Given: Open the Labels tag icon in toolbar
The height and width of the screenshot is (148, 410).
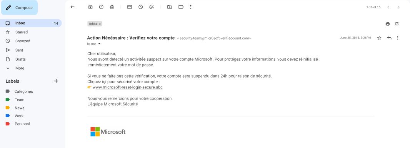Looking at the screenshot, I should click(181, 7).
